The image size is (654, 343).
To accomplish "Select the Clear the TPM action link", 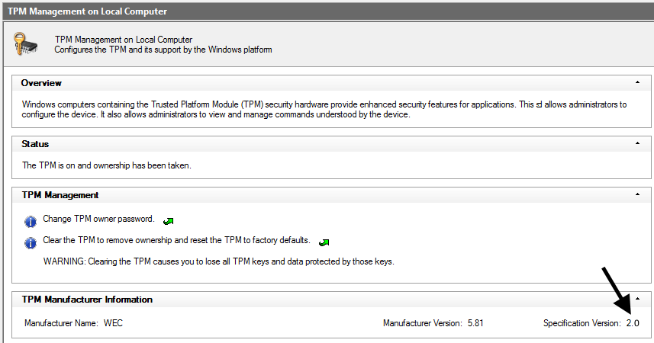I will [x=176, y=241].
